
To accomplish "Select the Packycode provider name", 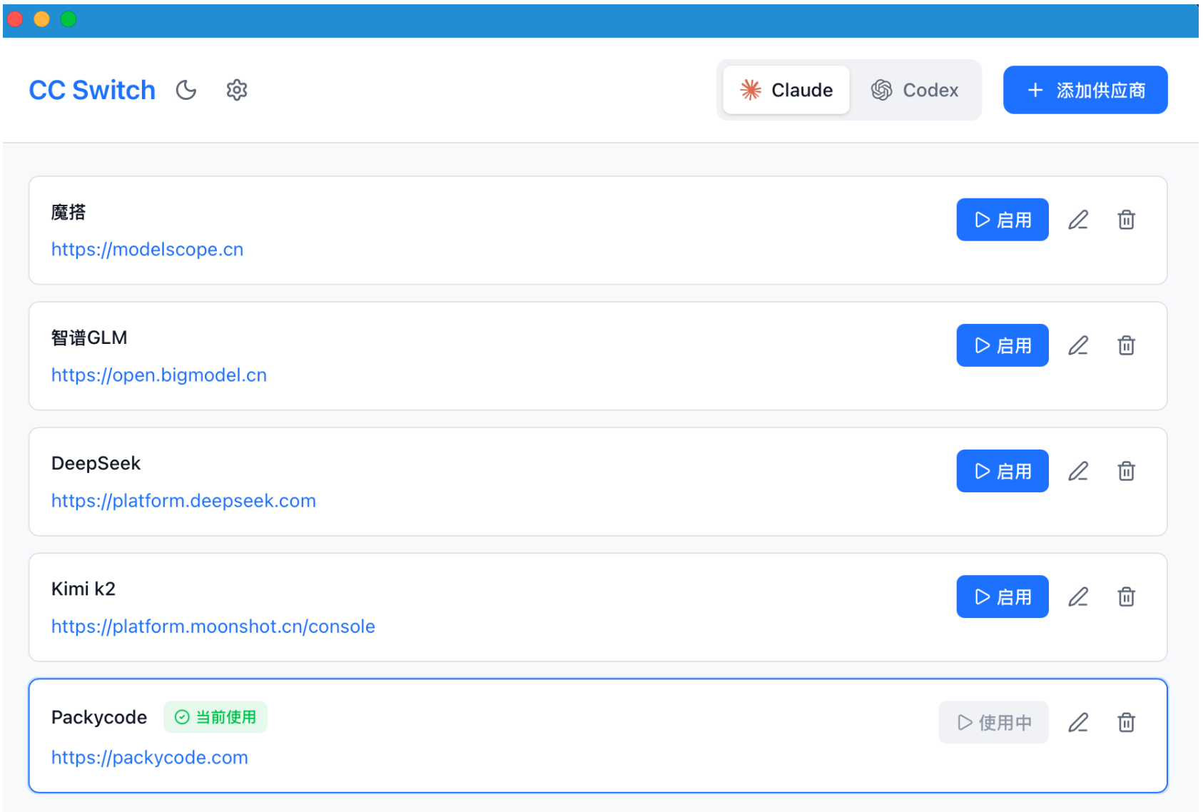I will point(99,717).
